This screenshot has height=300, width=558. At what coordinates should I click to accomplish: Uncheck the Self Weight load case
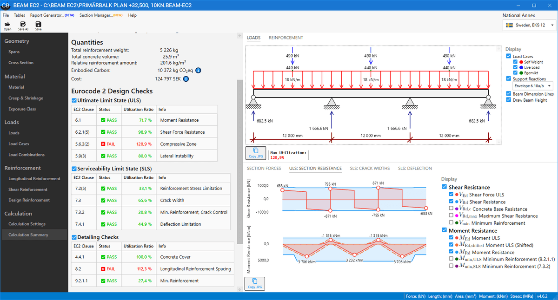pos(515,62)
